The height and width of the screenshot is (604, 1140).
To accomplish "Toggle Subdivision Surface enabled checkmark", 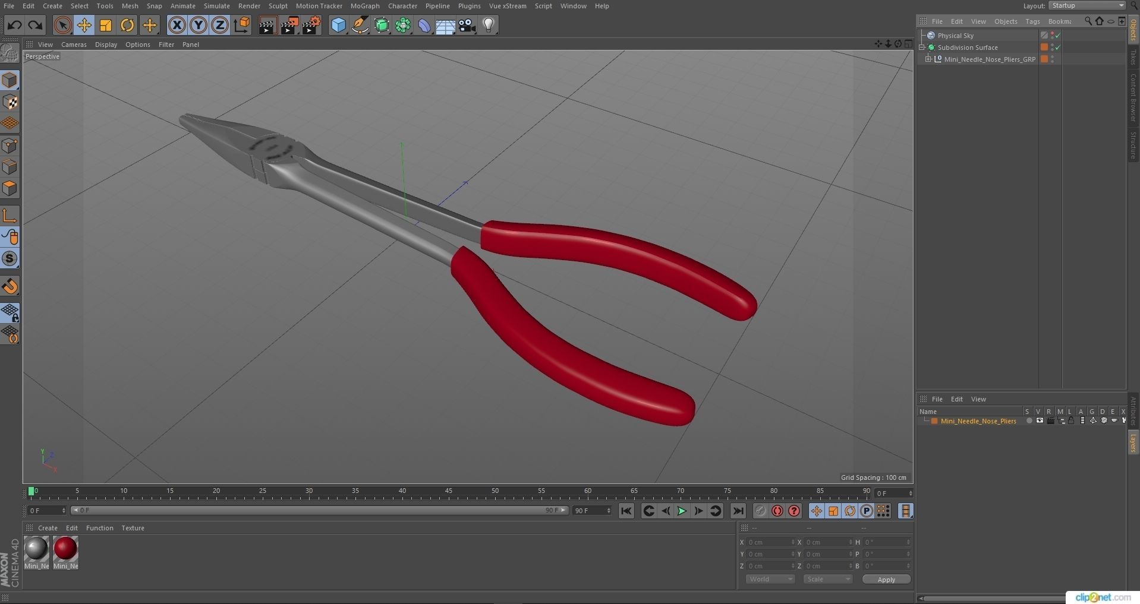I will pyautogui.click(x=1058, y=48).
